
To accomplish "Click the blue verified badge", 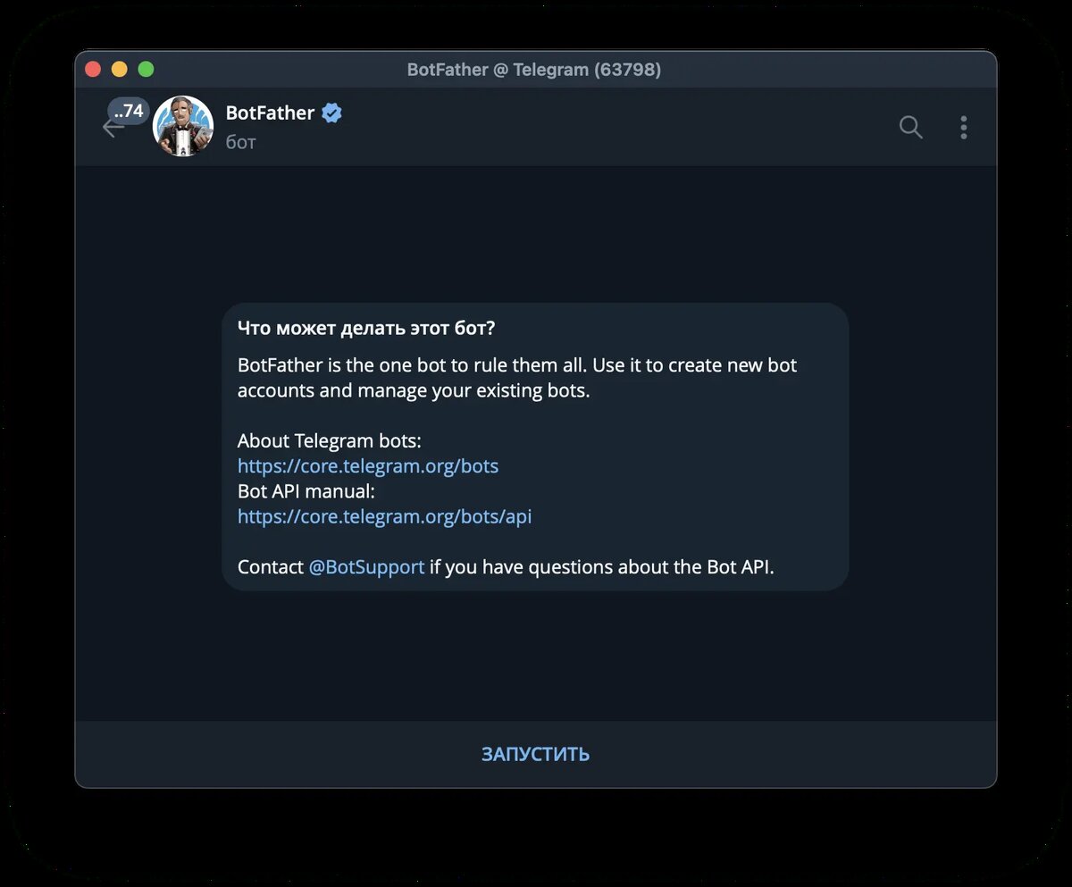I will coord(332,113).
